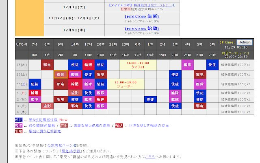
Task: Open the MISSION:始動 link
Action: click(142, 29)
